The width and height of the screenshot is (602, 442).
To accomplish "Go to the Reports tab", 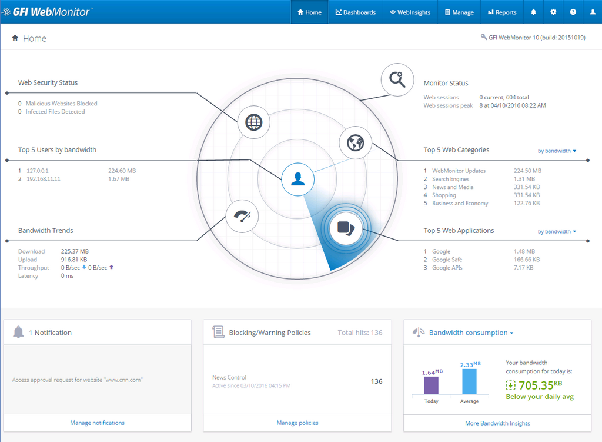I will click(501, 12).
